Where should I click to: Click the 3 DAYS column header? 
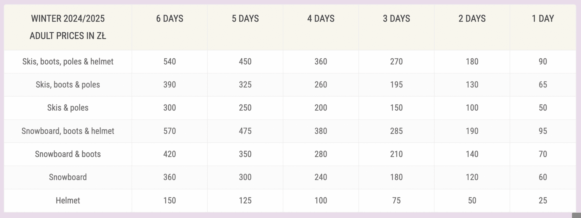tap(396, 19)
